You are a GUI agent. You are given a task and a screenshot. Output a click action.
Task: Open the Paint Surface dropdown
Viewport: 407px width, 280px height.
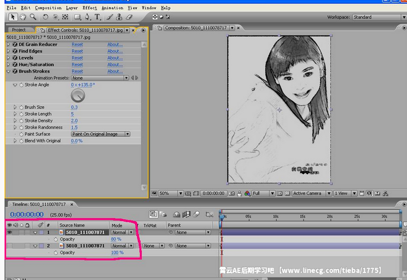click(100, 134)
